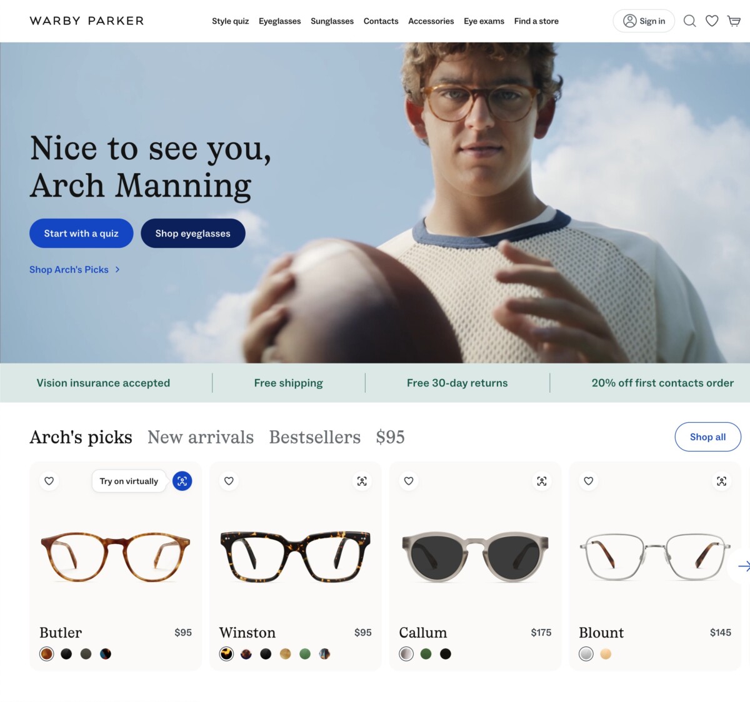Select the Bestsellers tab
The image size is (750, 702).
point(314,437)
